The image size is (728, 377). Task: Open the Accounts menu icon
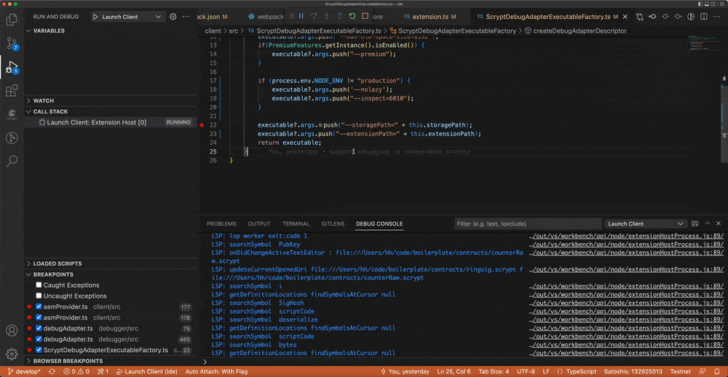point(12,330)
